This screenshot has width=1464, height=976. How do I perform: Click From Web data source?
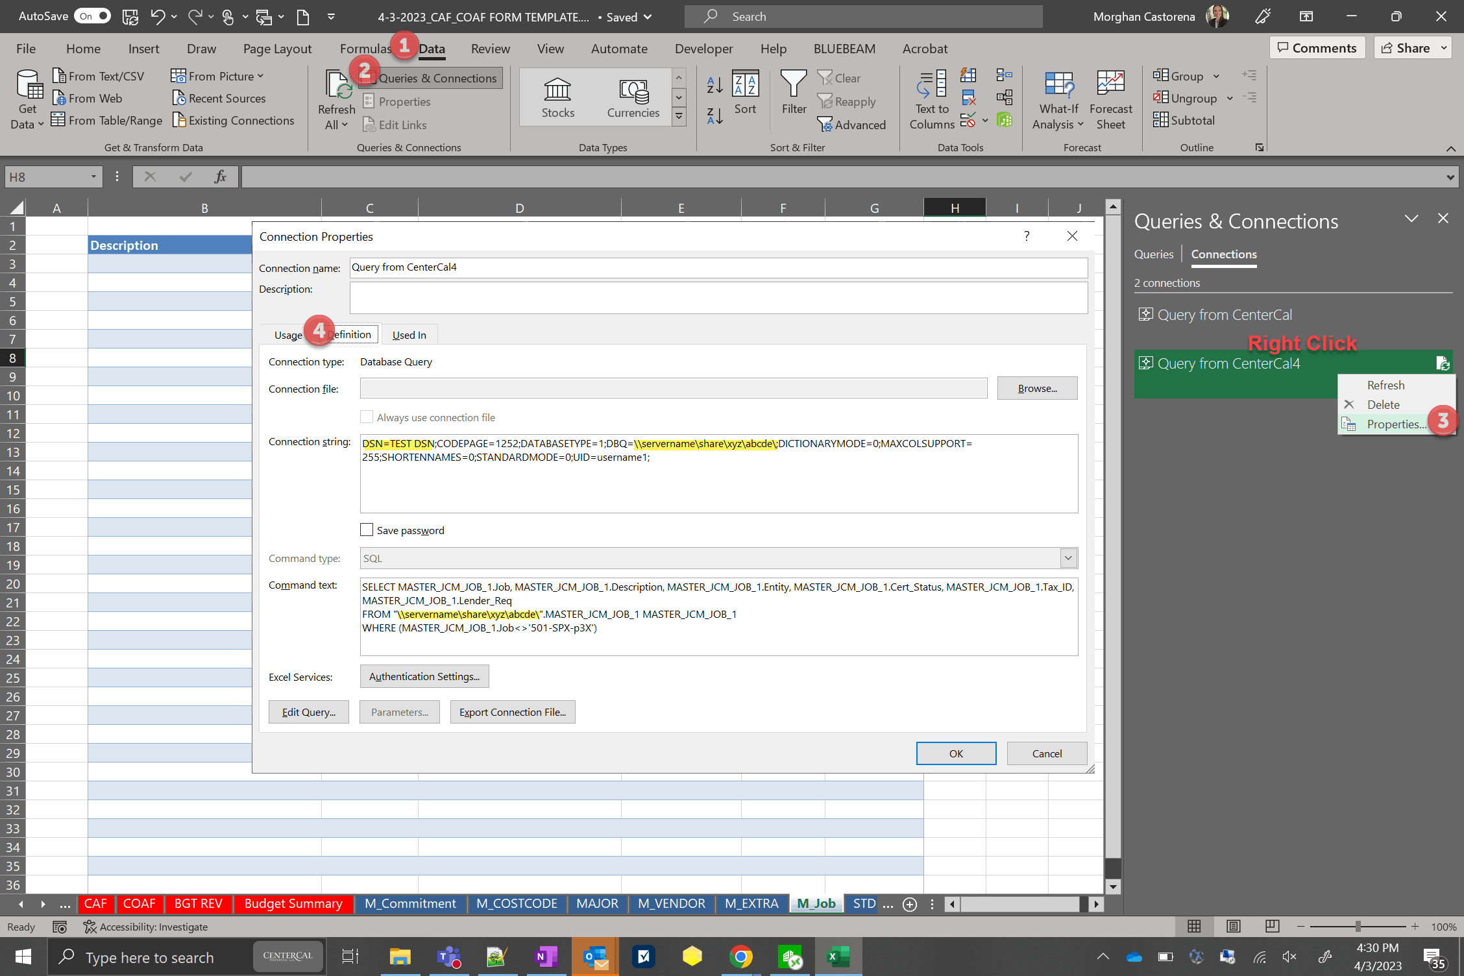88,98
